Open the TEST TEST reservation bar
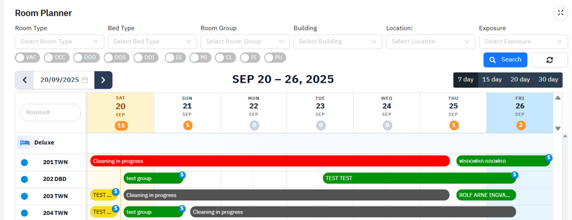Screen dimensions: 572x220 (419, 178)
